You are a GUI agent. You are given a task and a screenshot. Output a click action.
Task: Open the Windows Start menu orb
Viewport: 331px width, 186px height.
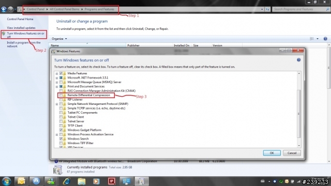(x=6, y=181)
